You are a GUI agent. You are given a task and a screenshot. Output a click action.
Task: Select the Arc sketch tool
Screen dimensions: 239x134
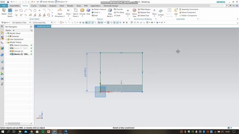pos(30,10)
